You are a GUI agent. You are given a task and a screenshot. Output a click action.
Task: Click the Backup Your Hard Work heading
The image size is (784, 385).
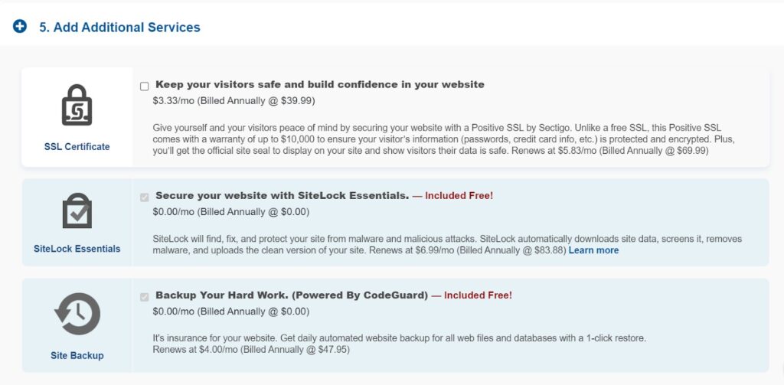(292, 295)
